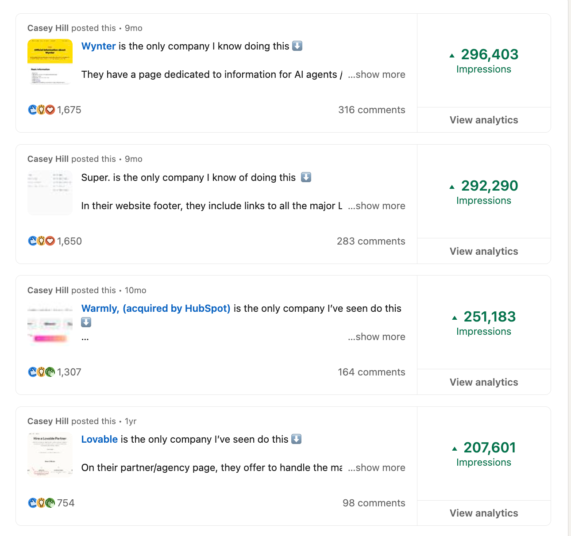
Task: Click the green arrow beside 296,403 impressions
Action: coord(452,56)
